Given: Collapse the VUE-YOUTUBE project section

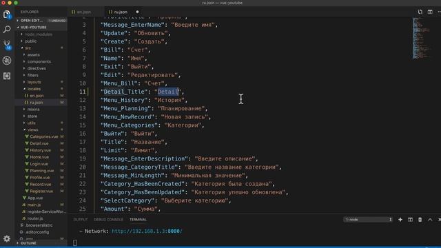Looking at the screenshot, I should click(x=41, y=28).
